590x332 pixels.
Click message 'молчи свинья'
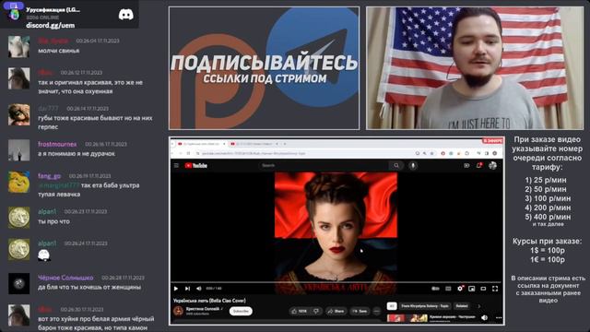pos(59,51)
